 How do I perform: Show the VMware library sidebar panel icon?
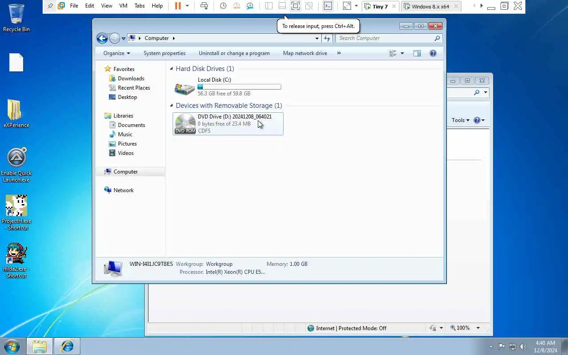click(269, 6)
